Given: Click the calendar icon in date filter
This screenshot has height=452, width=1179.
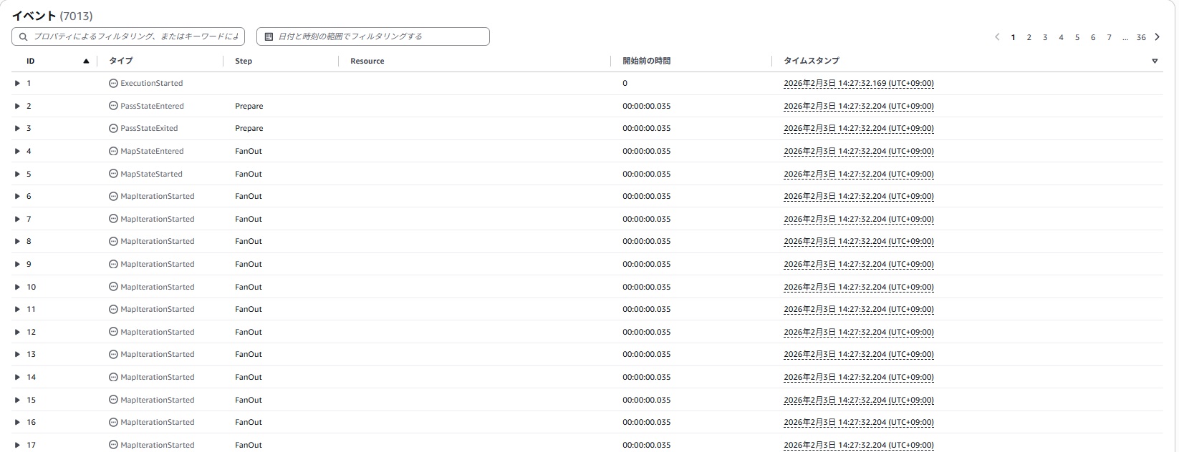Looking at the screenshot, I should (269, 36).
